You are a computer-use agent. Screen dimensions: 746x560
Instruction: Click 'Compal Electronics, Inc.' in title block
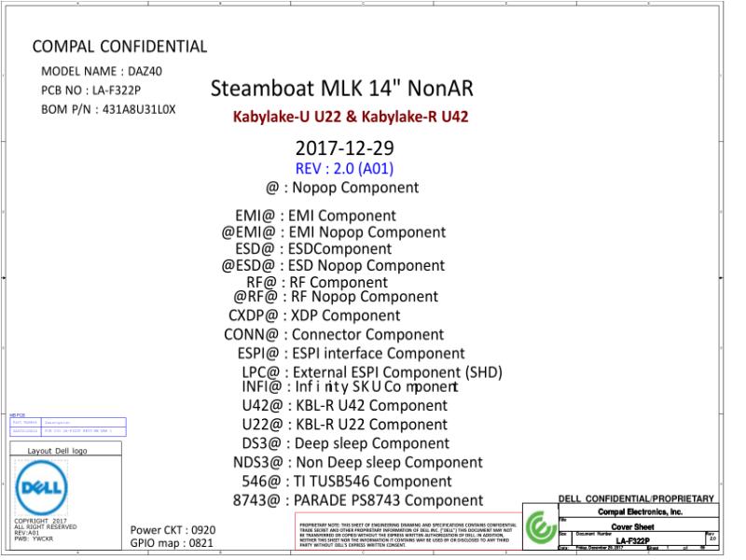[x=640, y=512]
